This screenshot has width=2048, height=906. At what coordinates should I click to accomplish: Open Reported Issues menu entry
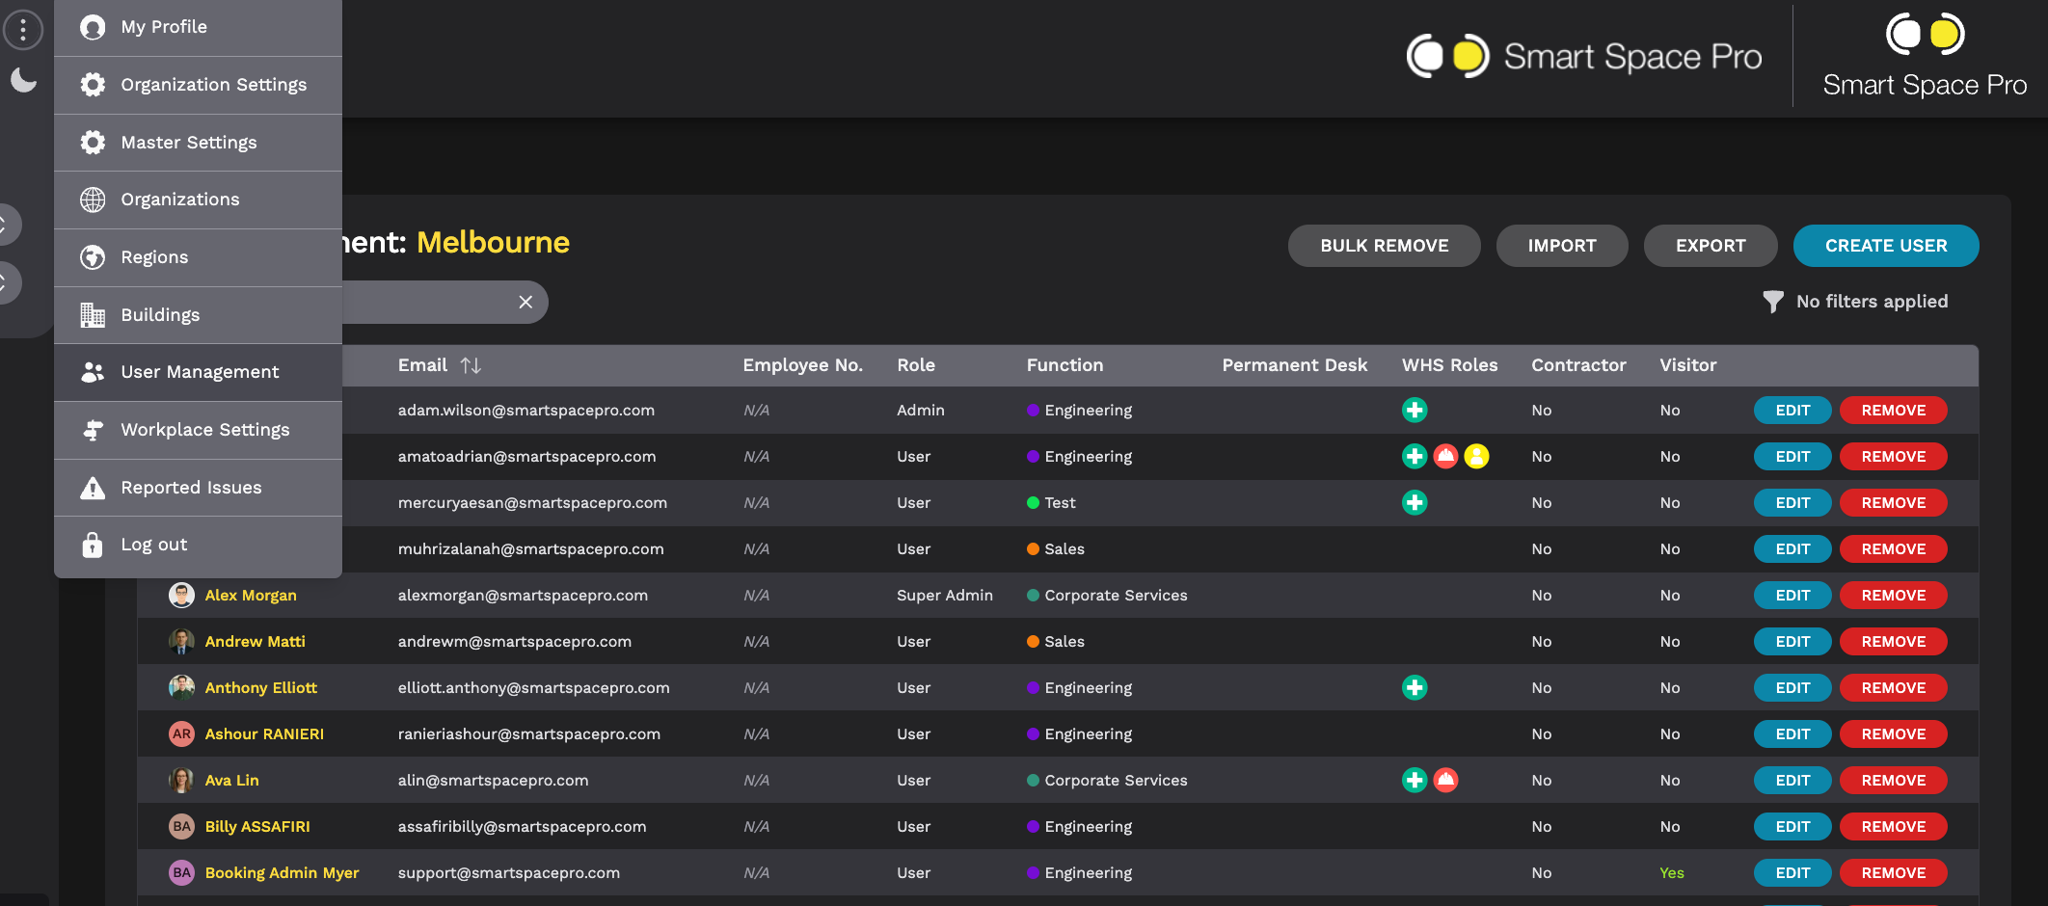198,488
